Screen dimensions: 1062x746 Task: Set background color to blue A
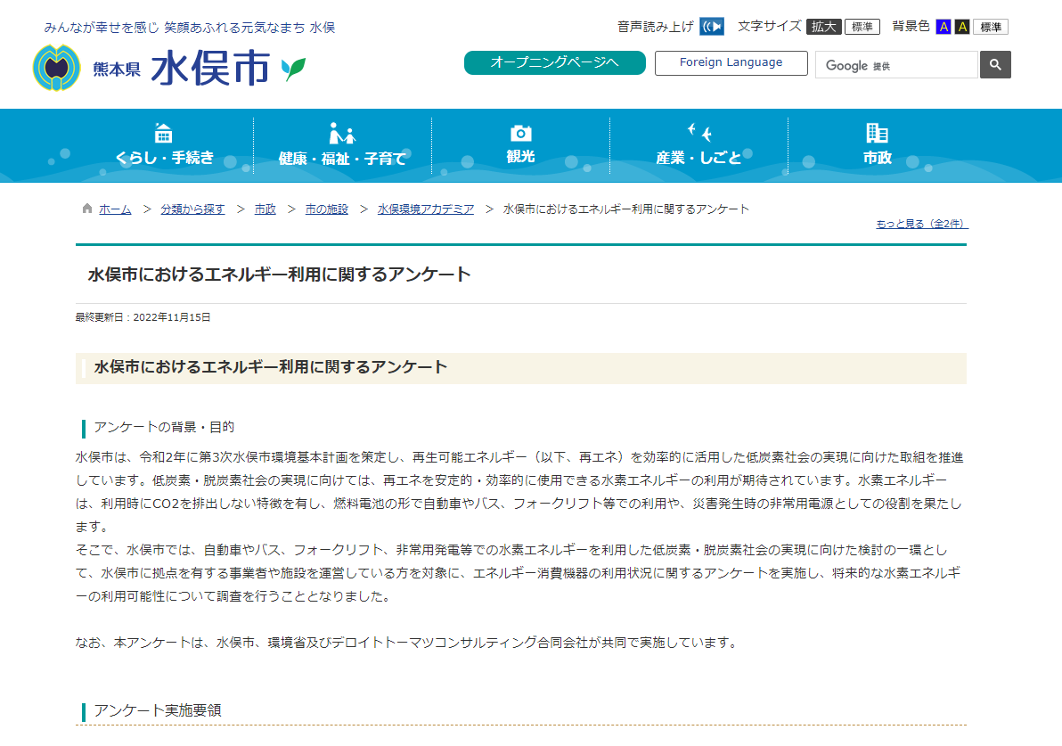tap(944, 26)
